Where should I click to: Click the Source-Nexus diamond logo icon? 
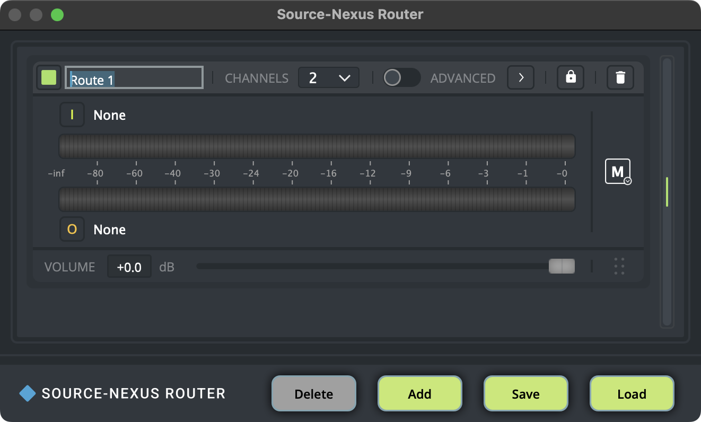pyautogui.click(x=28, y=393)
